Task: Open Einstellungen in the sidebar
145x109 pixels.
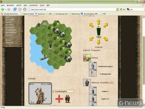Action: point(11,30)
